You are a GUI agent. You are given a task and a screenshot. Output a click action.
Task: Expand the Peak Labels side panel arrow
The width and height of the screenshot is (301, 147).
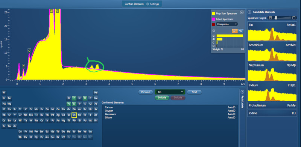pyautogui.click(x=242, y=91)
